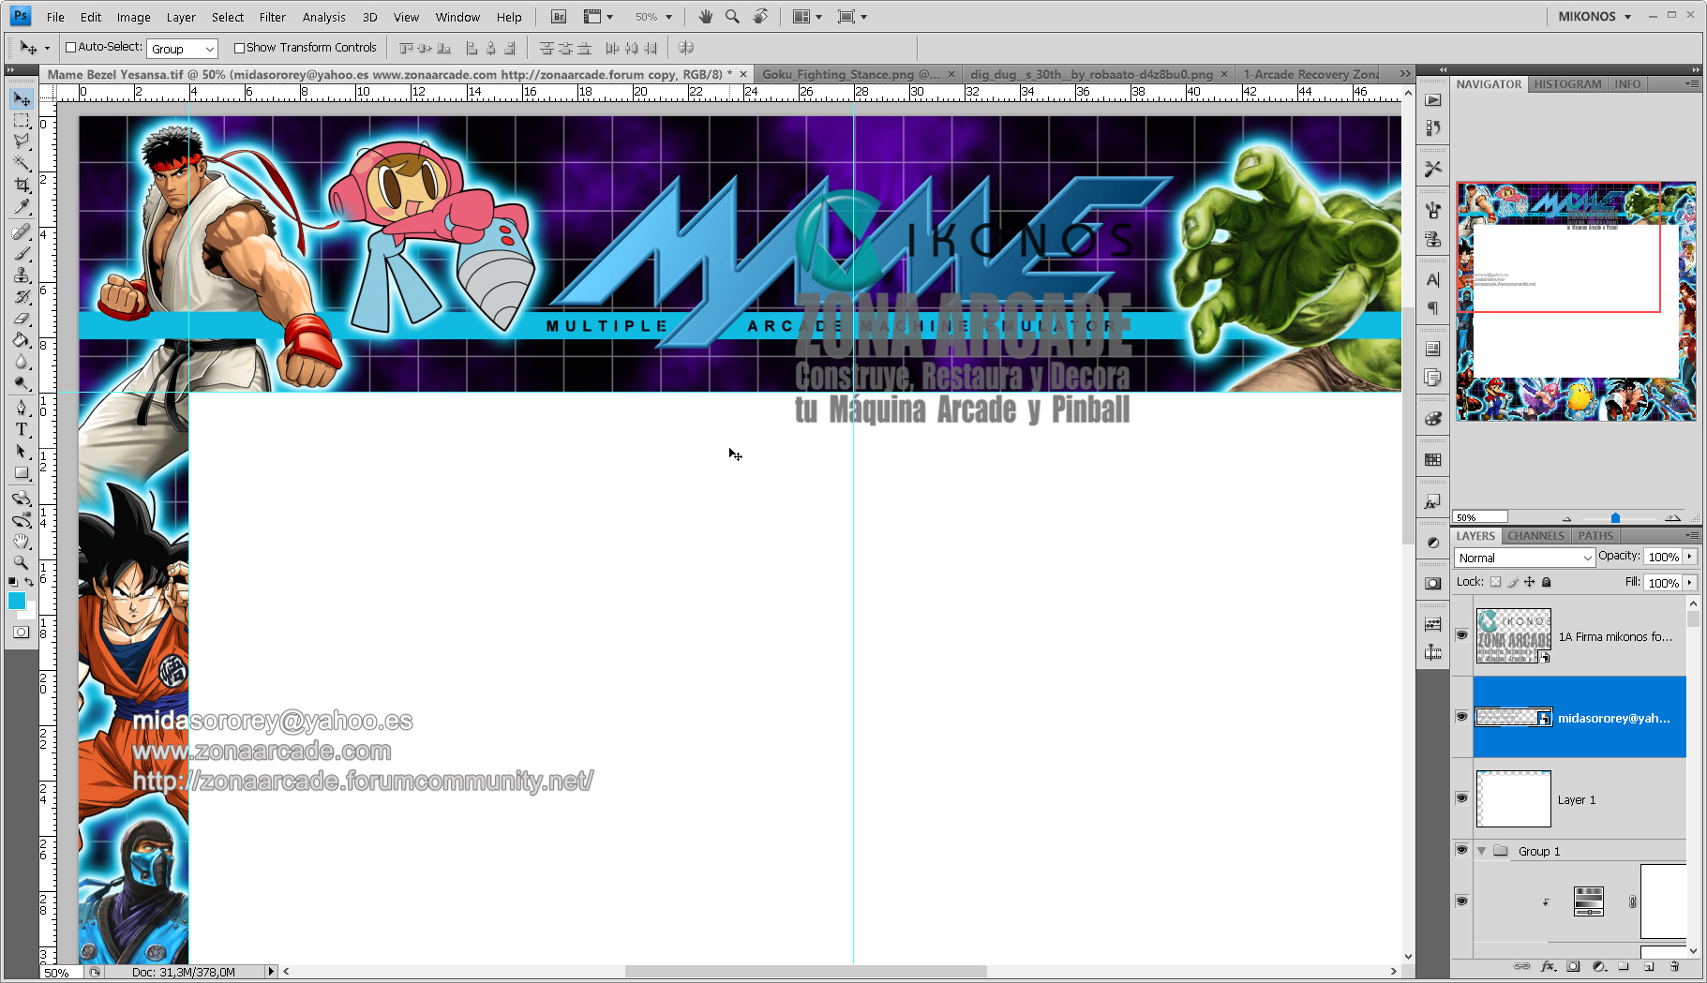
Task: Open the Auto-Select Group dropdown
Action: pos(182,49)
